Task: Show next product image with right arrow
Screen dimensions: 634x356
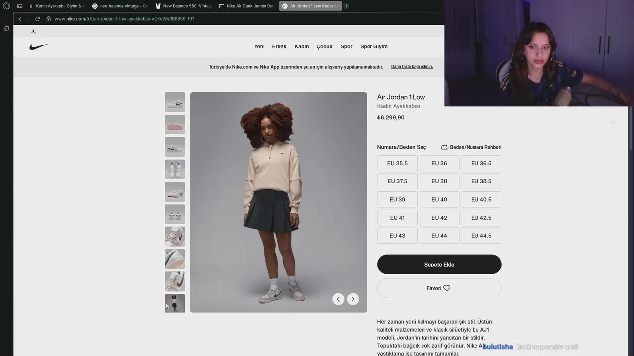Action: pos(353,299)
